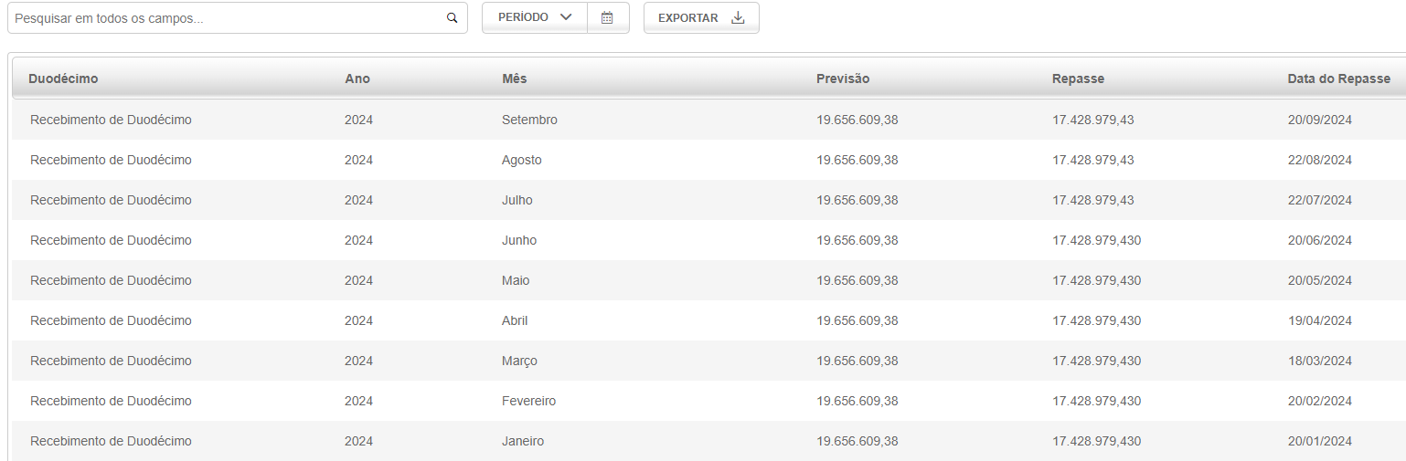
Task: Open the calendar date picker icon
Action: 607,17
